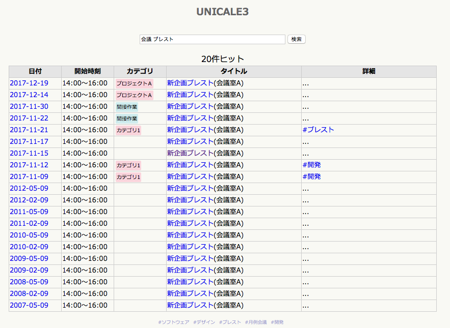Open 新企画ブレスト title in the 2017-11-17 row
Screen dimensions: 450x328
(190, 141)
